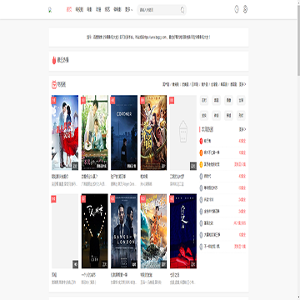Expand the More arrow in the TV category row
The image size is (300, 300).
(x=242, y=84)
